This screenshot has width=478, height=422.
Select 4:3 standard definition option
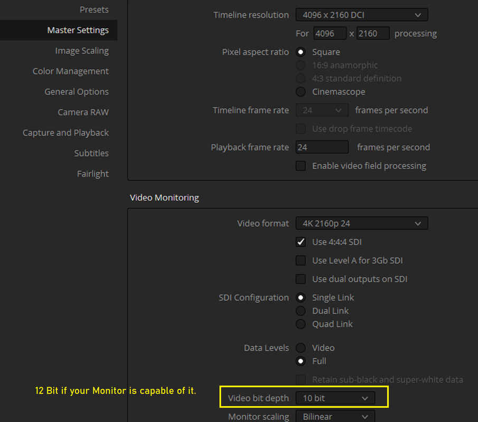point(301,78)
